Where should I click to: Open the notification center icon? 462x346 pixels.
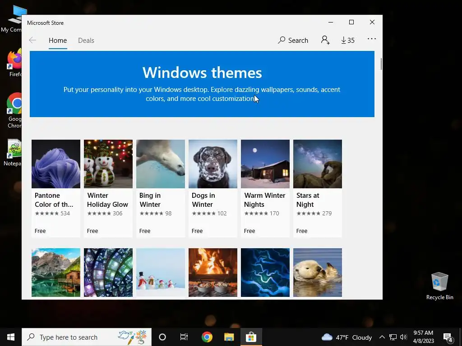click(x=448, y=337)
